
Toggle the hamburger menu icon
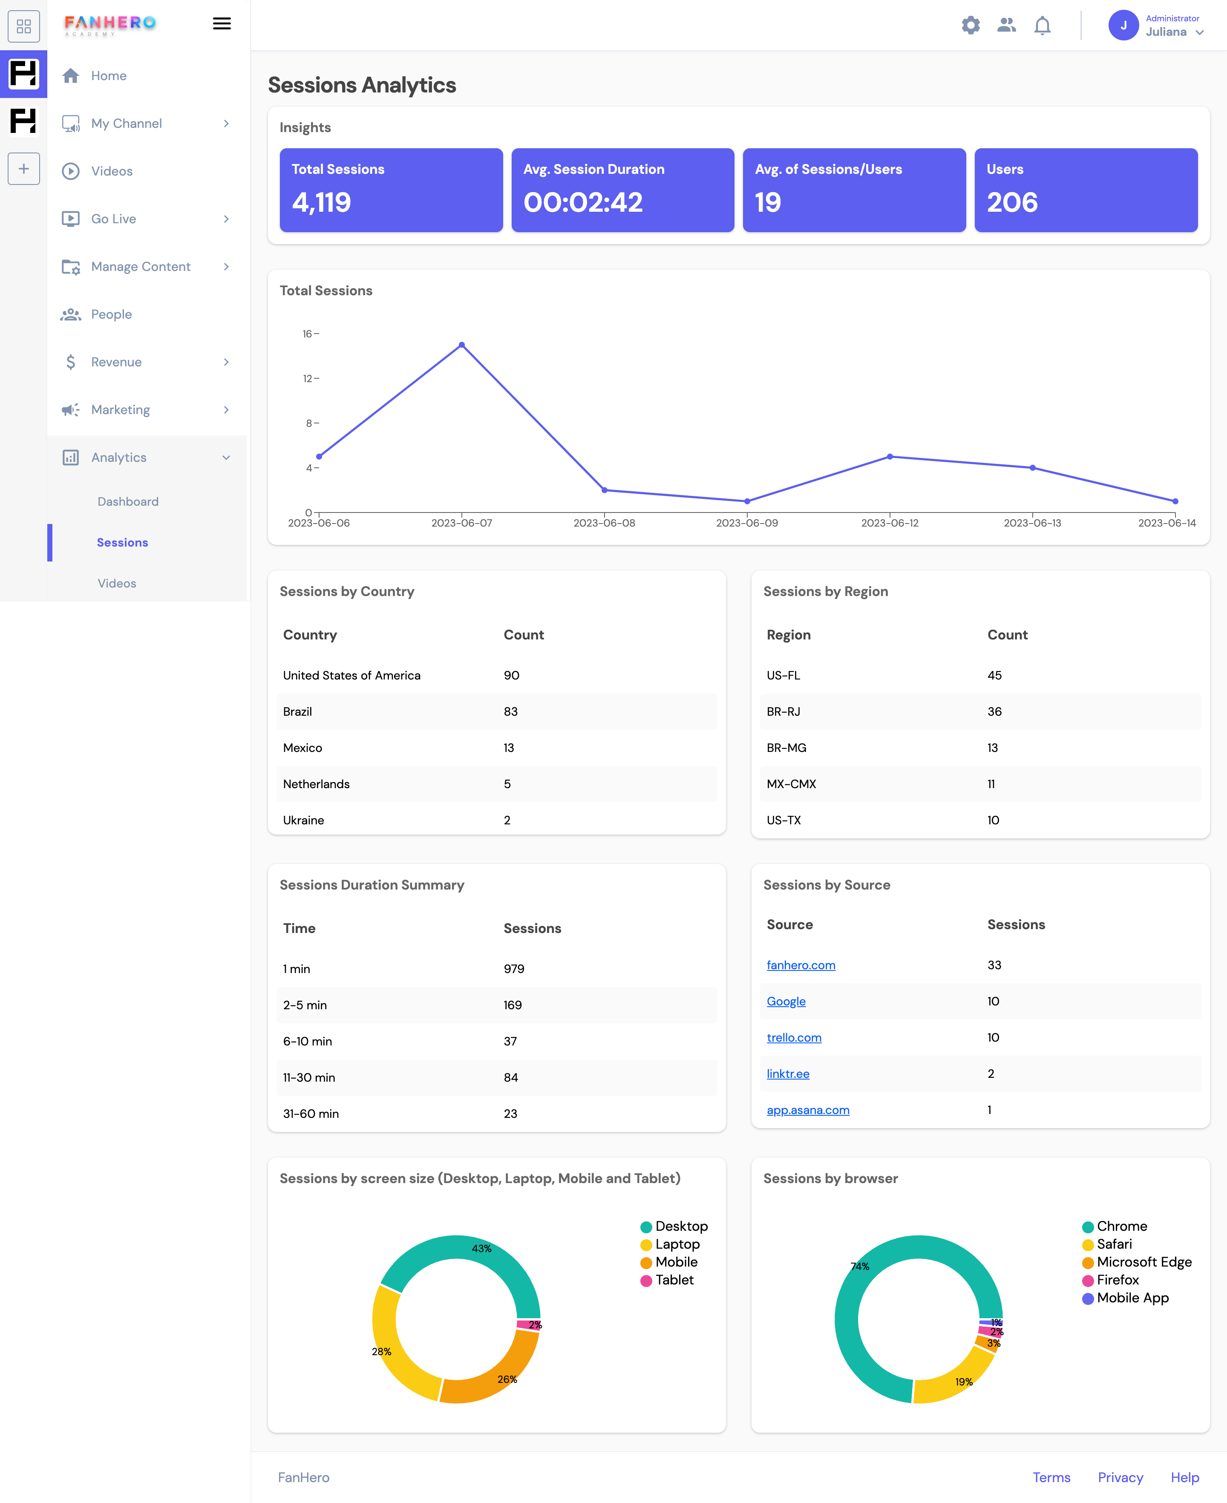222,23
